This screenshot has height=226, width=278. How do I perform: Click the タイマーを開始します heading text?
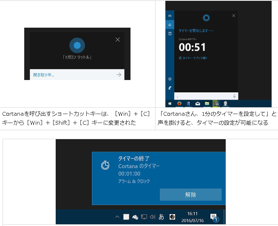[196, 31]
